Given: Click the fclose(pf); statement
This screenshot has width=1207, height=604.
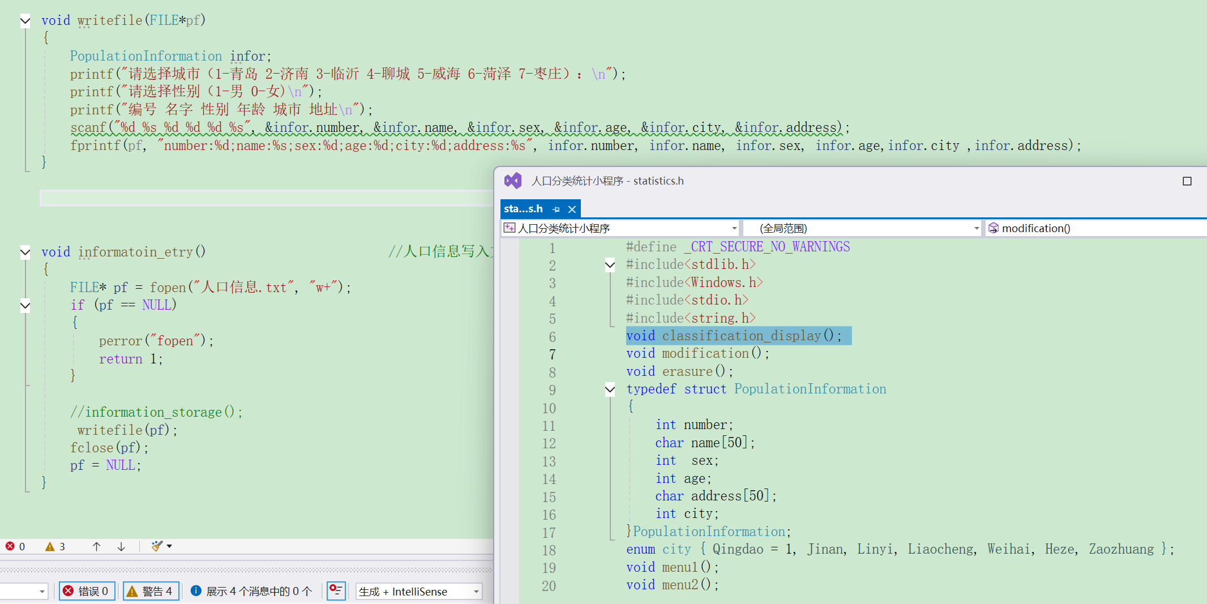Looking at the screenshot, I should pos(109,448).
